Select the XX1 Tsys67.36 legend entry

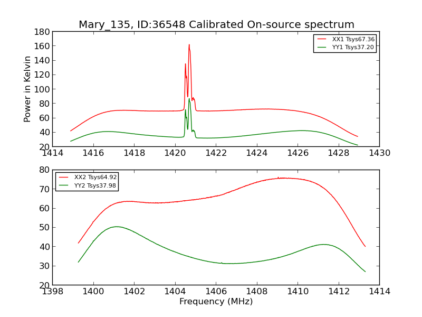point(353,39)
